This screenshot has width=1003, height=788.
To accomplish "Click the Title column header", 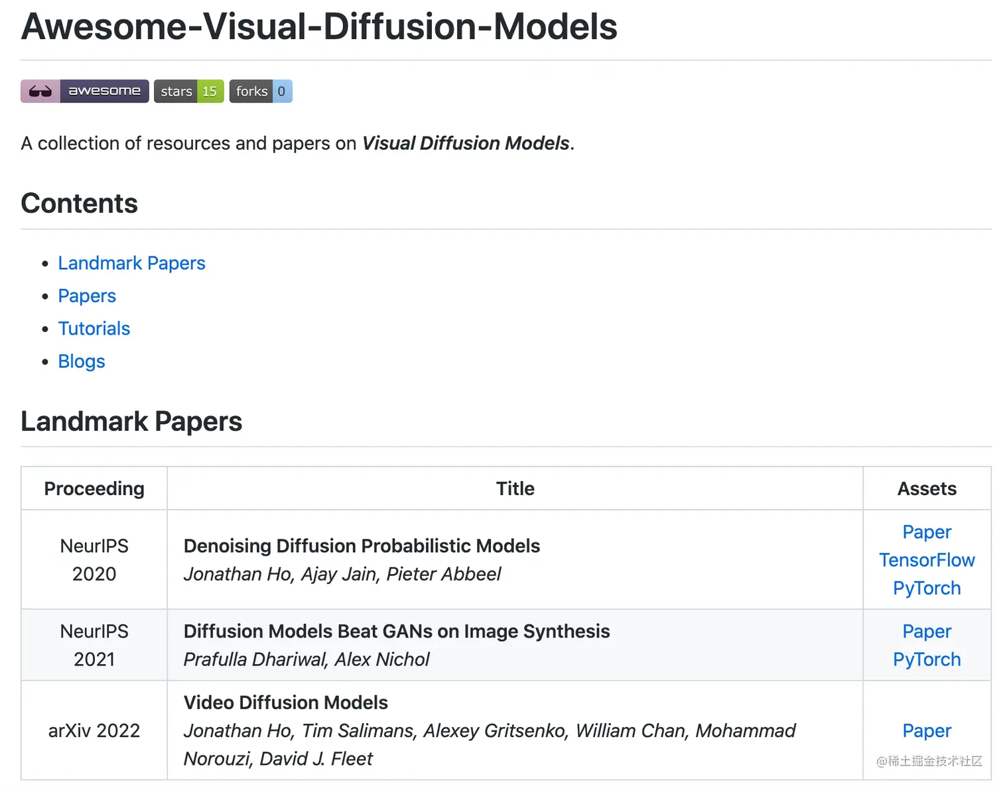I will [515, 488].
